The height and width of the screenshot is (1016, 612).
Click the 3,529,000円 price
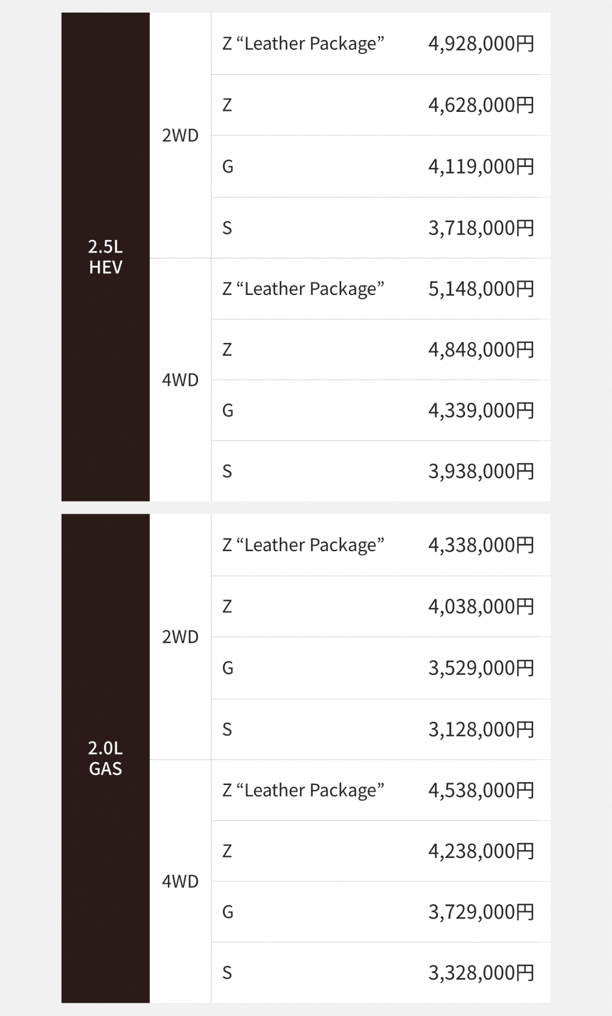pyautogui.click(x=481, y=668)
